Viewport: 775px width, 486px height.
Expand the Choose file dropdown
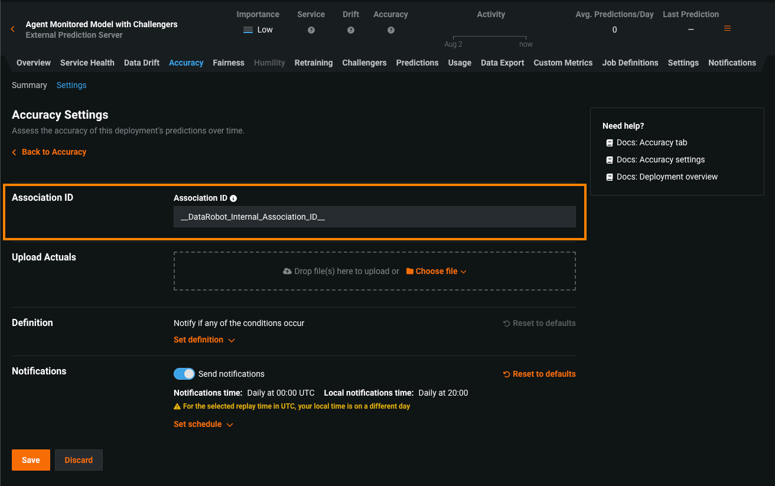pyautogui.click(x=436, y=271)
